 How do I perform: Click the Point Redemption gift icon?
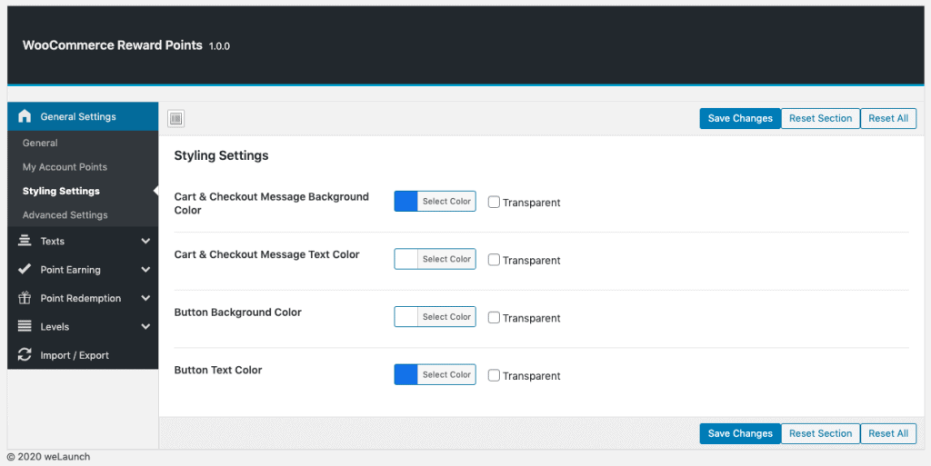pos(25,298)
